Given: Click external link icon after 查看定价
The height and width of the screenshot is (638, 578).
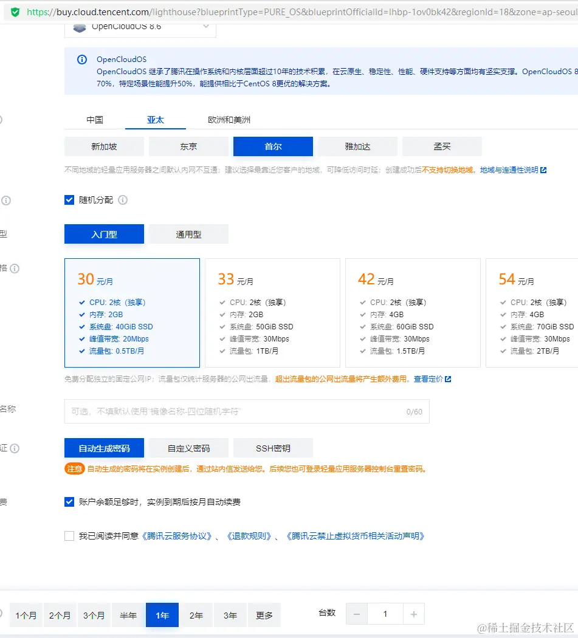Looking at the screenshot, I should click(x=448, y=379).
